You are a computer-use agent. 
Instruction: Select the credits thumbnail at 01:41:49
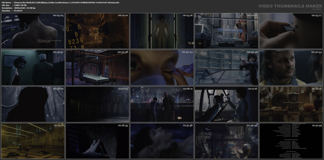point(291,141)
